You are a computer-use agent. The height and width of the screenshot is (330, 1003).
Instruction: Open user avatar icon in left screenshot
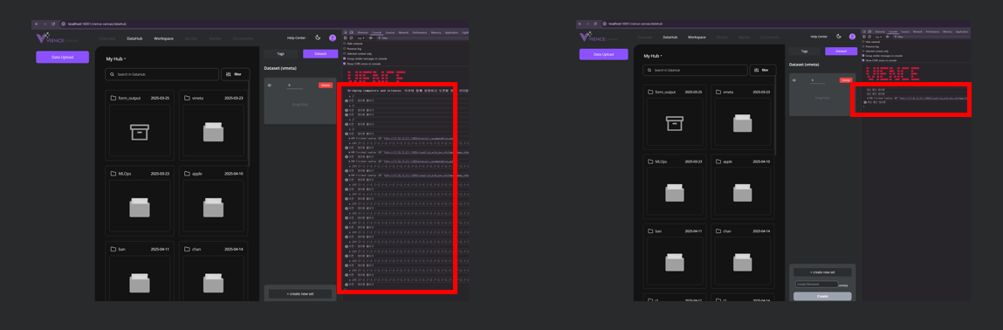[x=332, y=38]
